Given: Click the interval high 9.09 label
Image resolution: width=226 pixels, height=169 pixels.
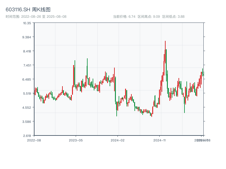Looking at the screenshot, I should 149,17.
